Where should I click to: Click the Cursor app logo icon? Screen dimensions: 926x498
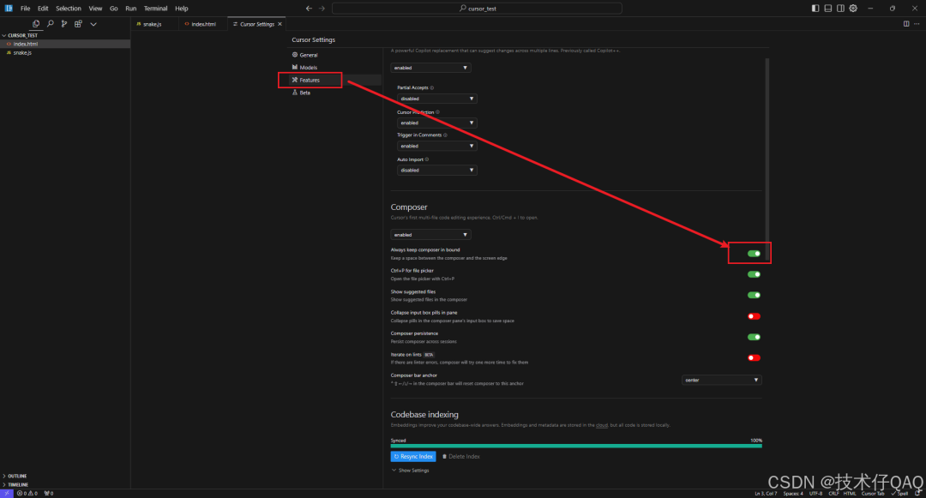(x=9, y=9)
